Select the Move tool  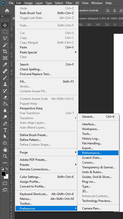click(5, 25)
